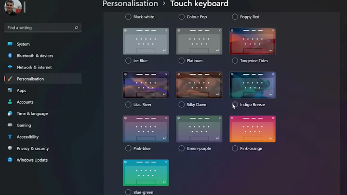
Task: Click the Bluetooth & devices icon
Action: pyautogui.click(x=10, y=56)
